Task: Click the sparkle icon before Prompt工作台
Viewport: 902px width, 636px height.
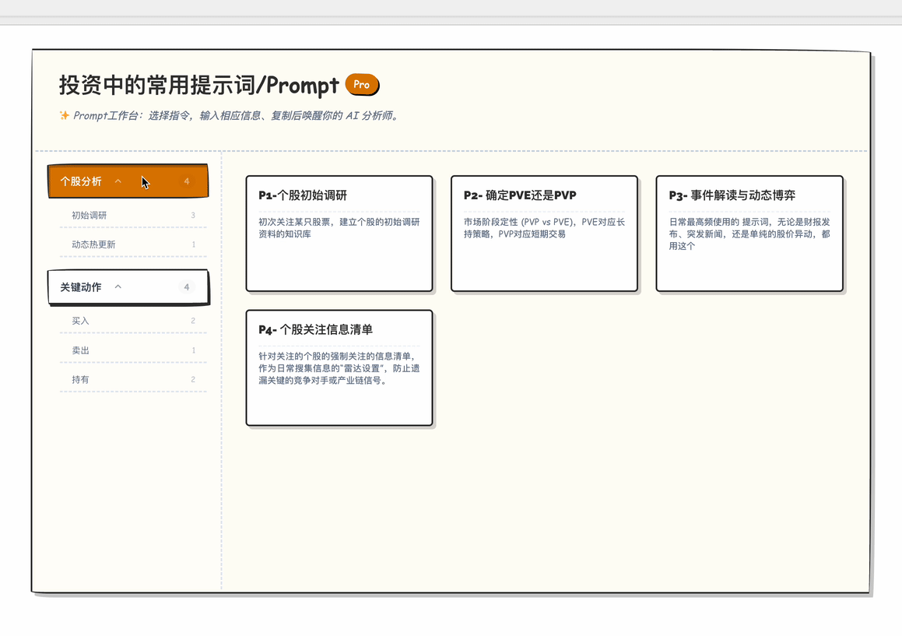Action: [x=65, y=116]
